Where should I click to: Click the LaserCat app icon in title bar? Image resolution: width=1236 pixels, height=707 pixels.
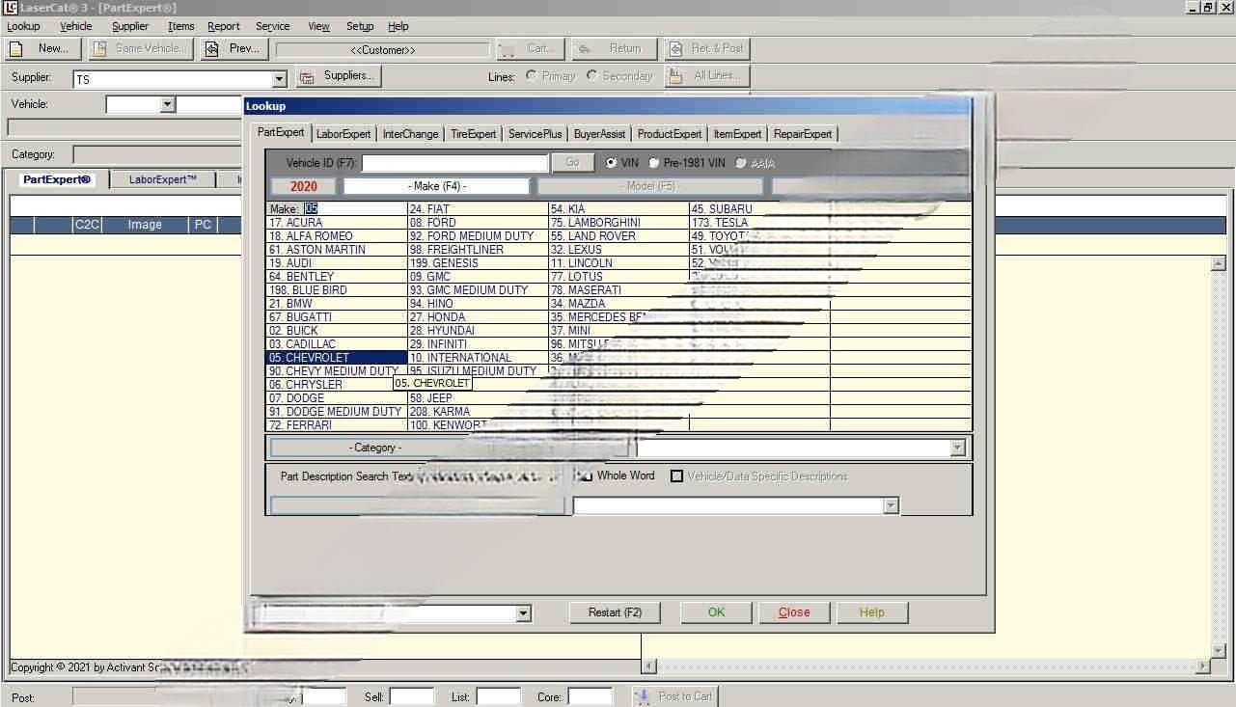click(10, 8)
